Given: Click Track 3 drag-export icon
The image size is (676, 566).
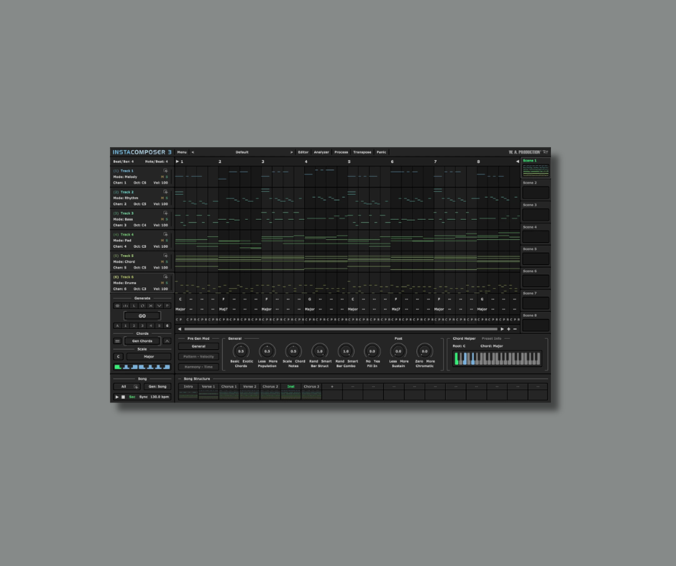Looking at the screenshot, I should 165,213.
